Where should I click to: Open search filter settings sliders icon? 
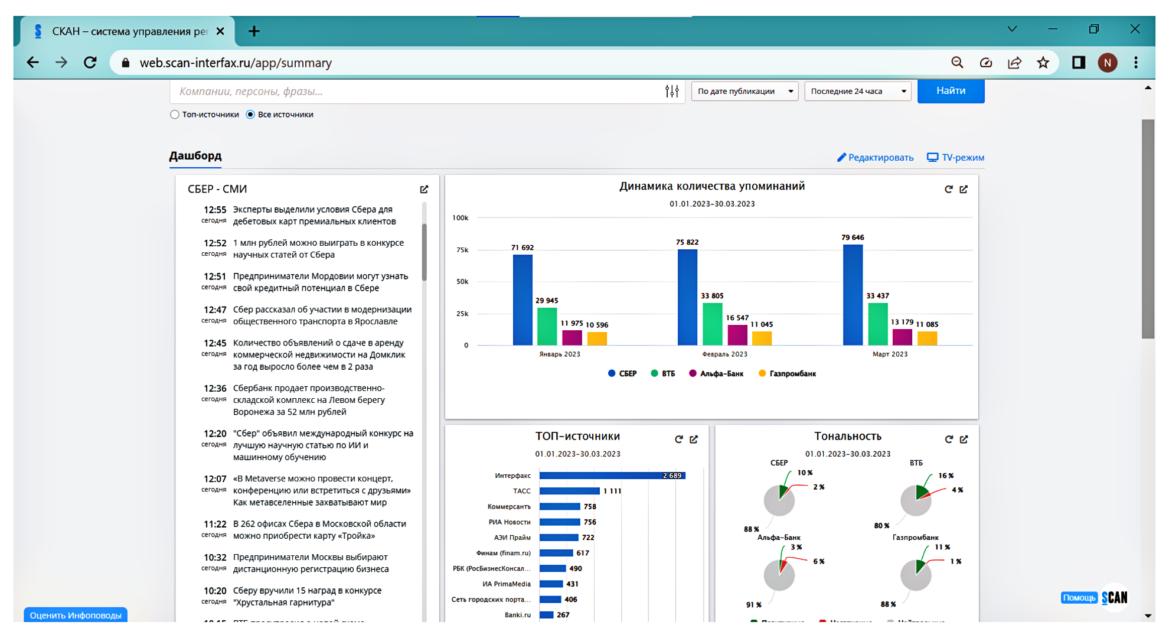click(672, 91)
